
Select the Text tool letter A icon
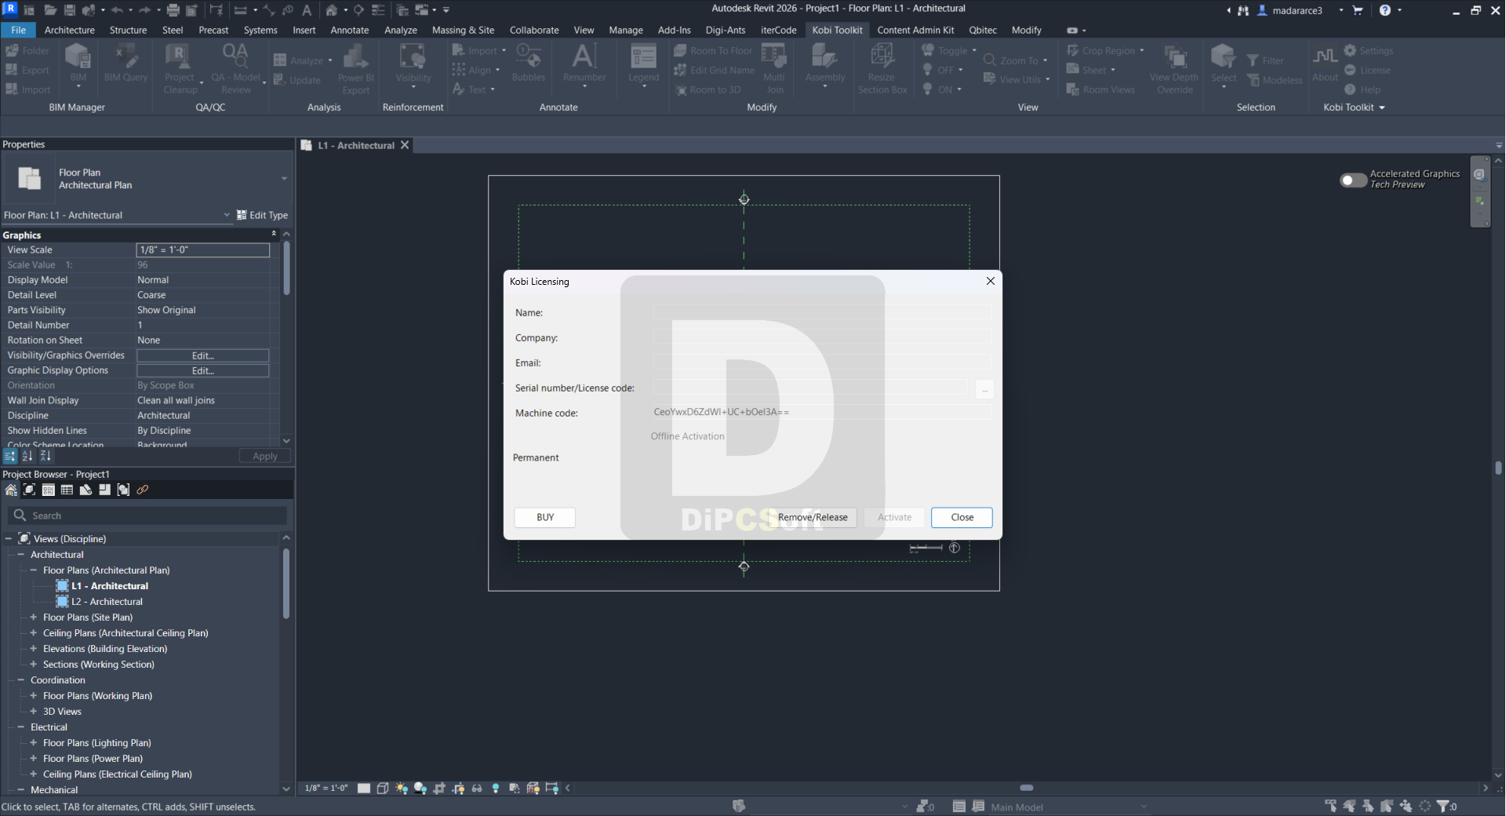click(307, 10)
